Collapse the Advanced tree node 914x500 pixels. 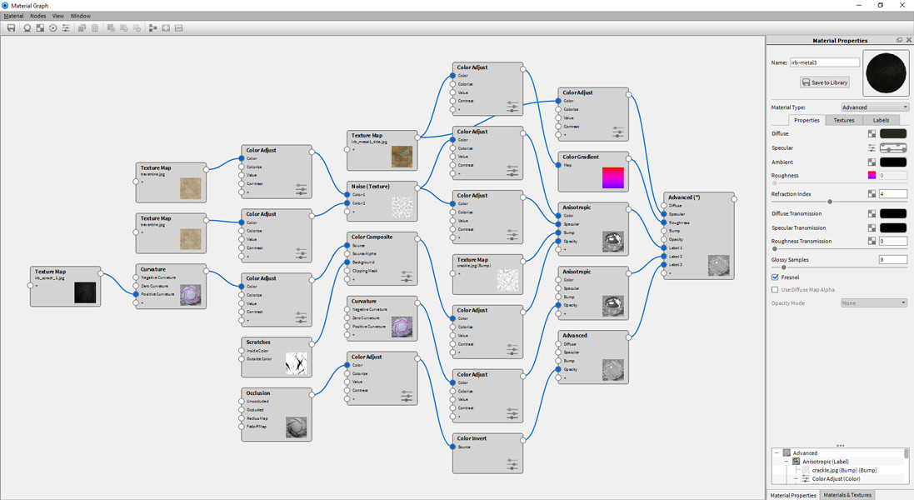pos(777,452)
